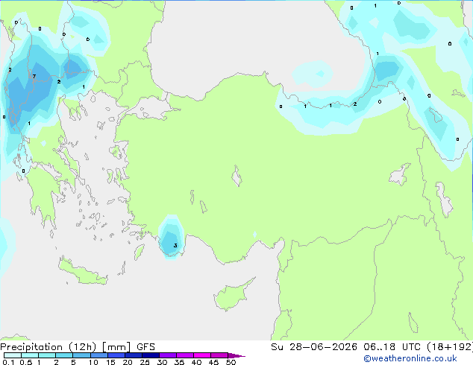Click the "45" legend value
The height and width of the screenshot is (365, 473).
click(213, 362)
